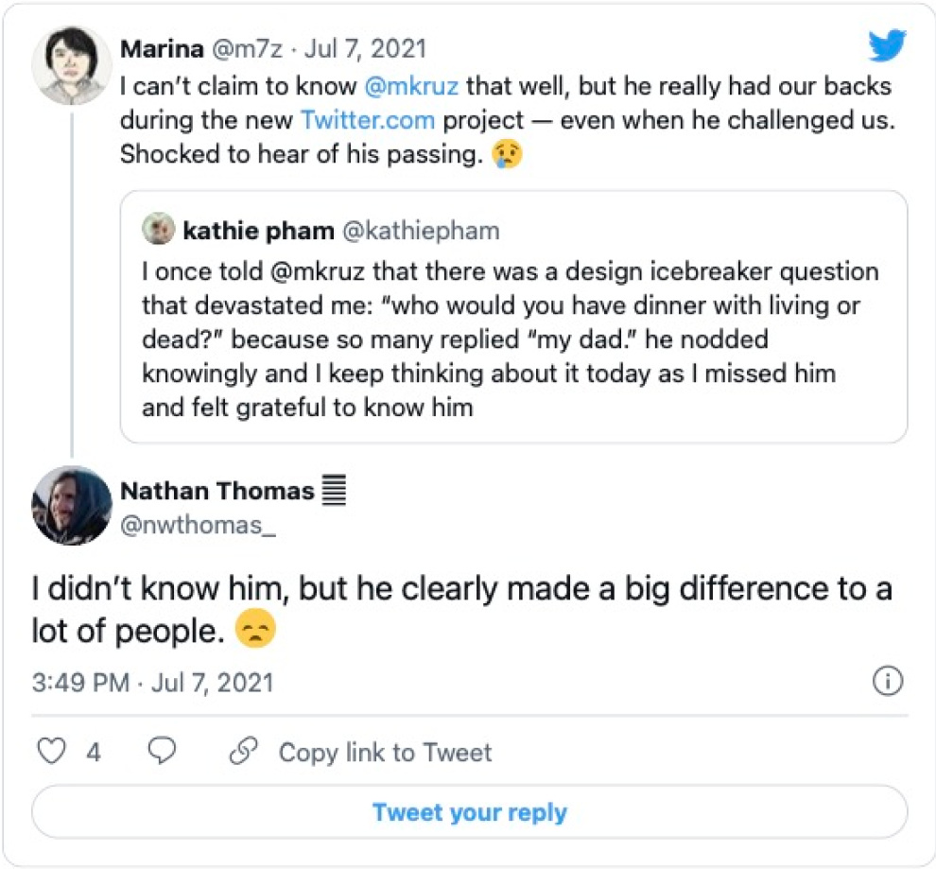Open the quoted kathie pham tweet
This screenshot has height=869, width=936.
pyautogui.click(x=511, y=340)
